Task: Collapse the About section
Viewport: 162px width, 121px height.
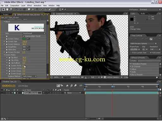Action: pyautogui.click(x=4, y=22)
